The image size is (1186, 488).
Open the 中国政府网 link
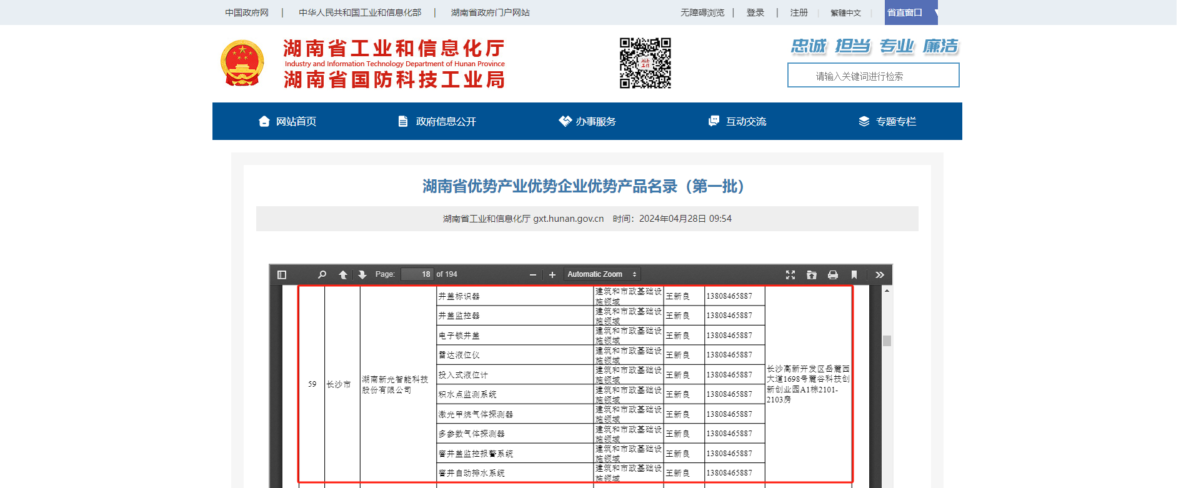click(247, 12)
